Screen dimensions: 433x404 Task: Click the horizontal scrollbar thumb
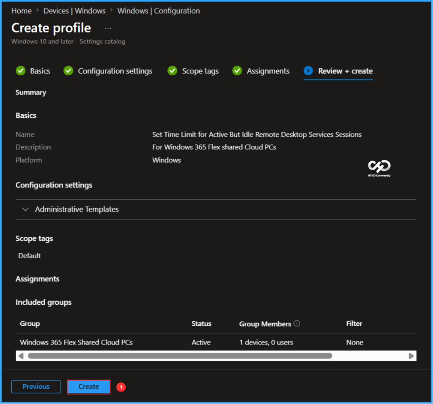(180, 356)
